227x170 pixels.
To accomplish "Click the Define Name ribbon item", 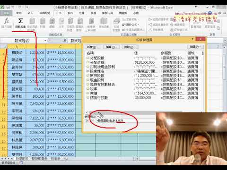I will click(131, 19).
